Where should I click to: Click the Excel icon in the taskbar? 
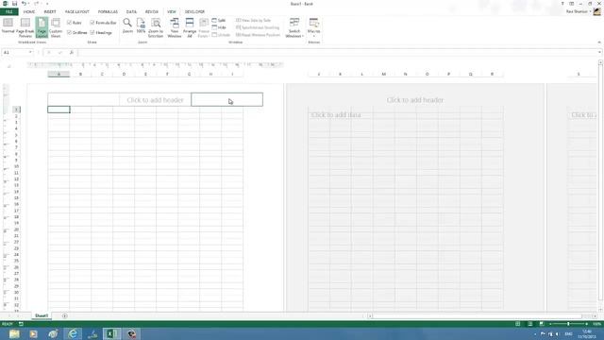pos(111,333)
